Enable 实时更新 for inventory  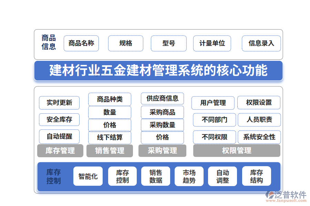point(59,103)
